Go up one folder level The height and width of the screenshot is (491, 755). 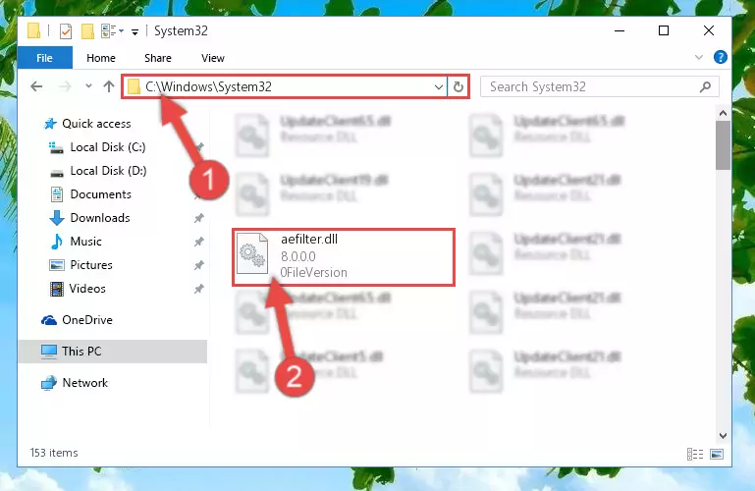click(109, 86)
